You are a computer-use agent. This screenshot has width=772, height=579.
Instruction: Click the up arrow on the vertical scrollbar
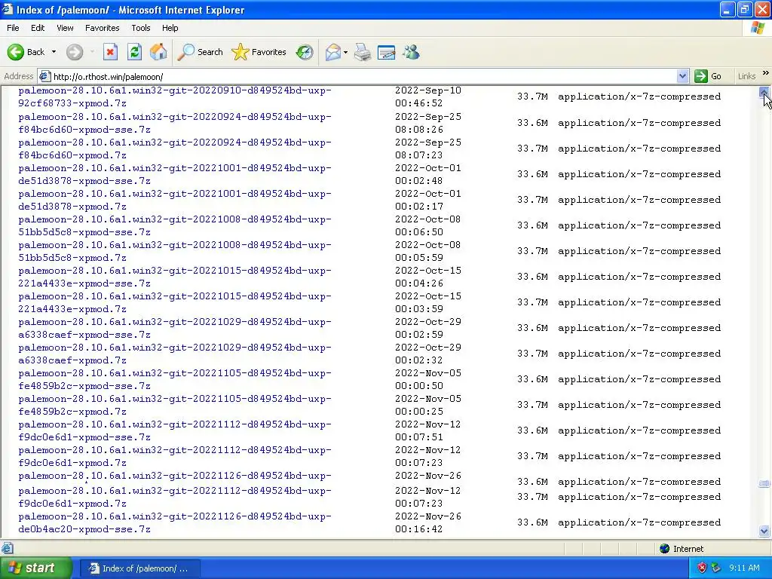pos(764,92)
